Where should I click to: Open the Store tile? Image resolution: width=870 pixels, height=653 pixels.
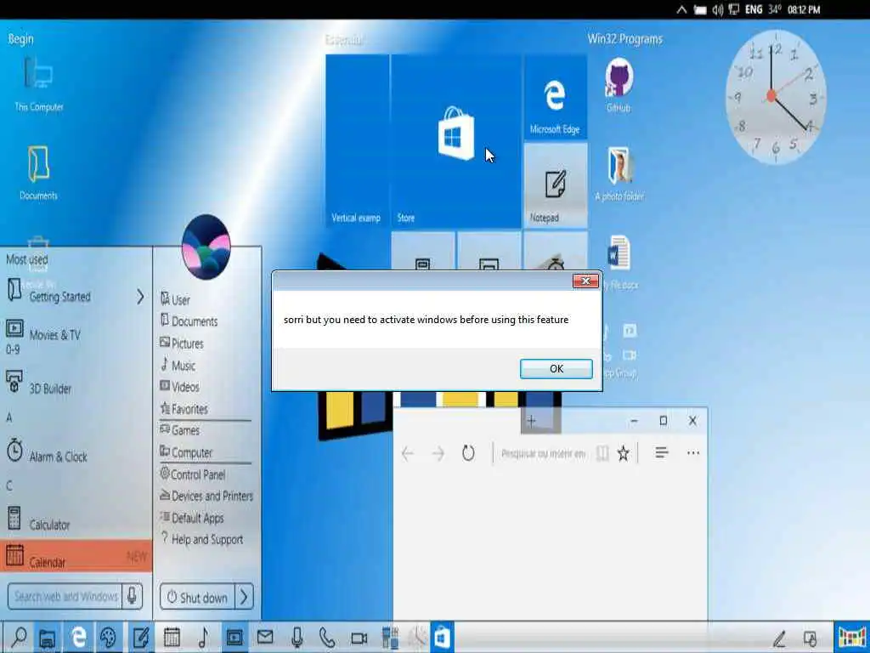456,141
